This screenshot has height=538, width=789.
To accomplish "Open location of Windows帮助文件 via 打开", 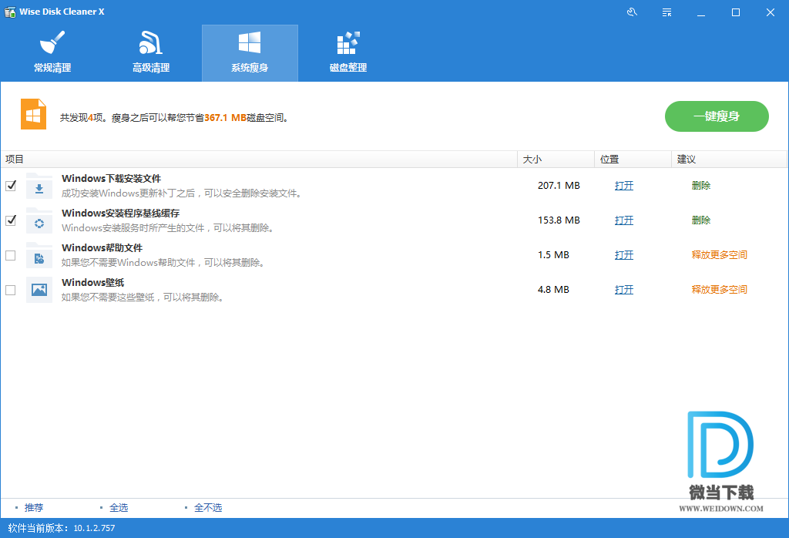I will pyautogui.click(x=624, y=255).
